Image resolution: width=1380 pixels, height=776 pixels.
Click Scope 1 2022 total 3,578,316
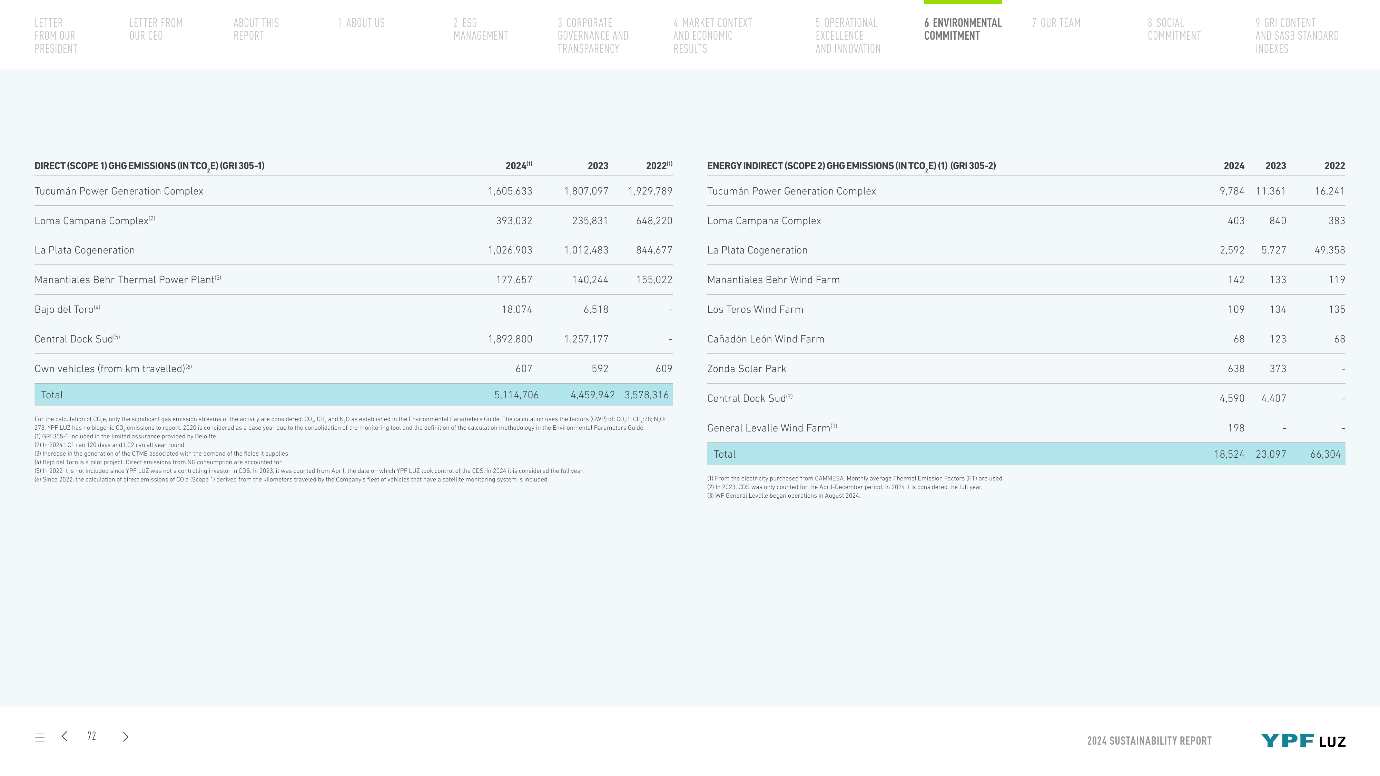point(647,395)
